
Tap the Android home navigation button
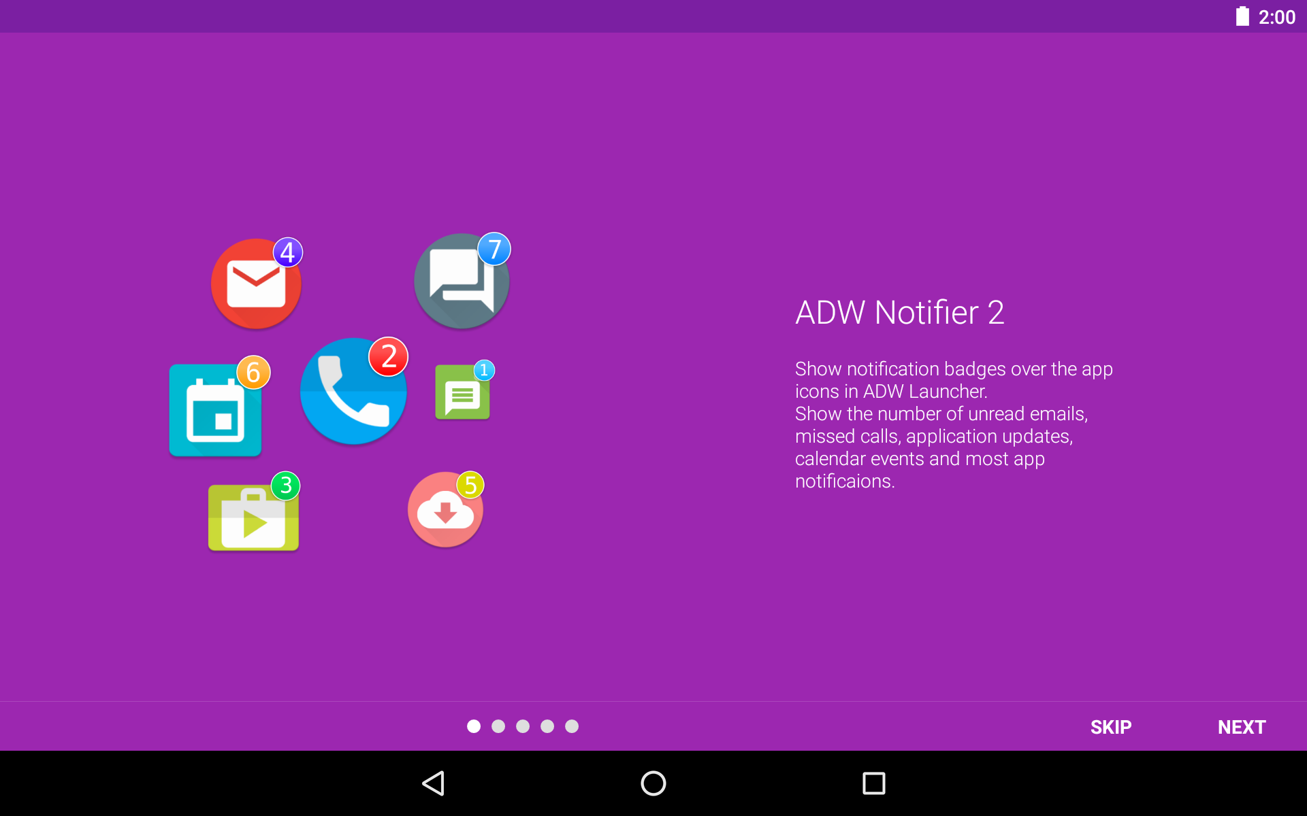653,783
